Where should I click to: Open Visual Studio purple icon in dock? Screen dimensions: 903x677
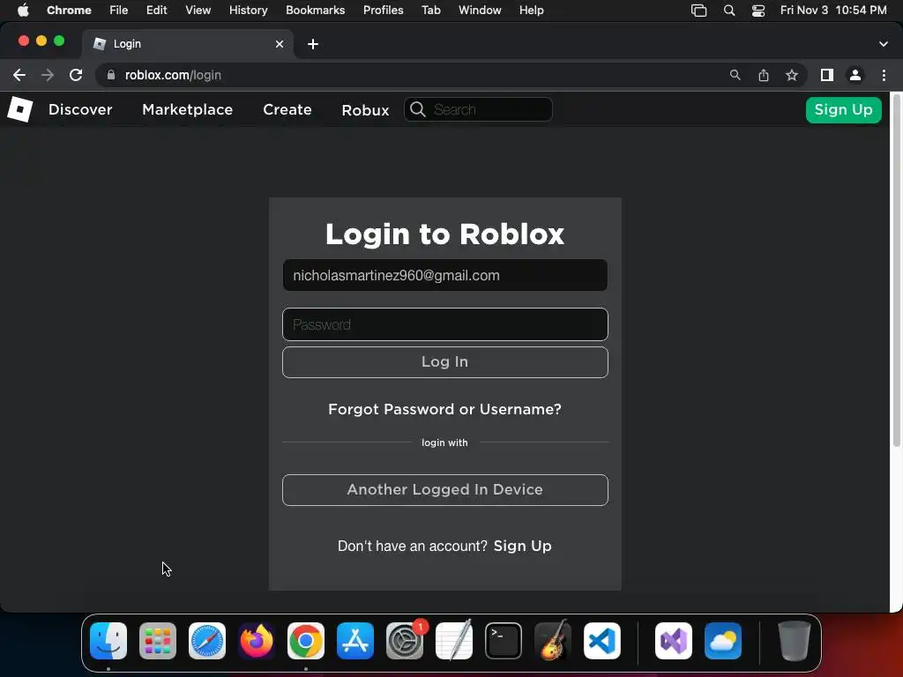[673, 641]
